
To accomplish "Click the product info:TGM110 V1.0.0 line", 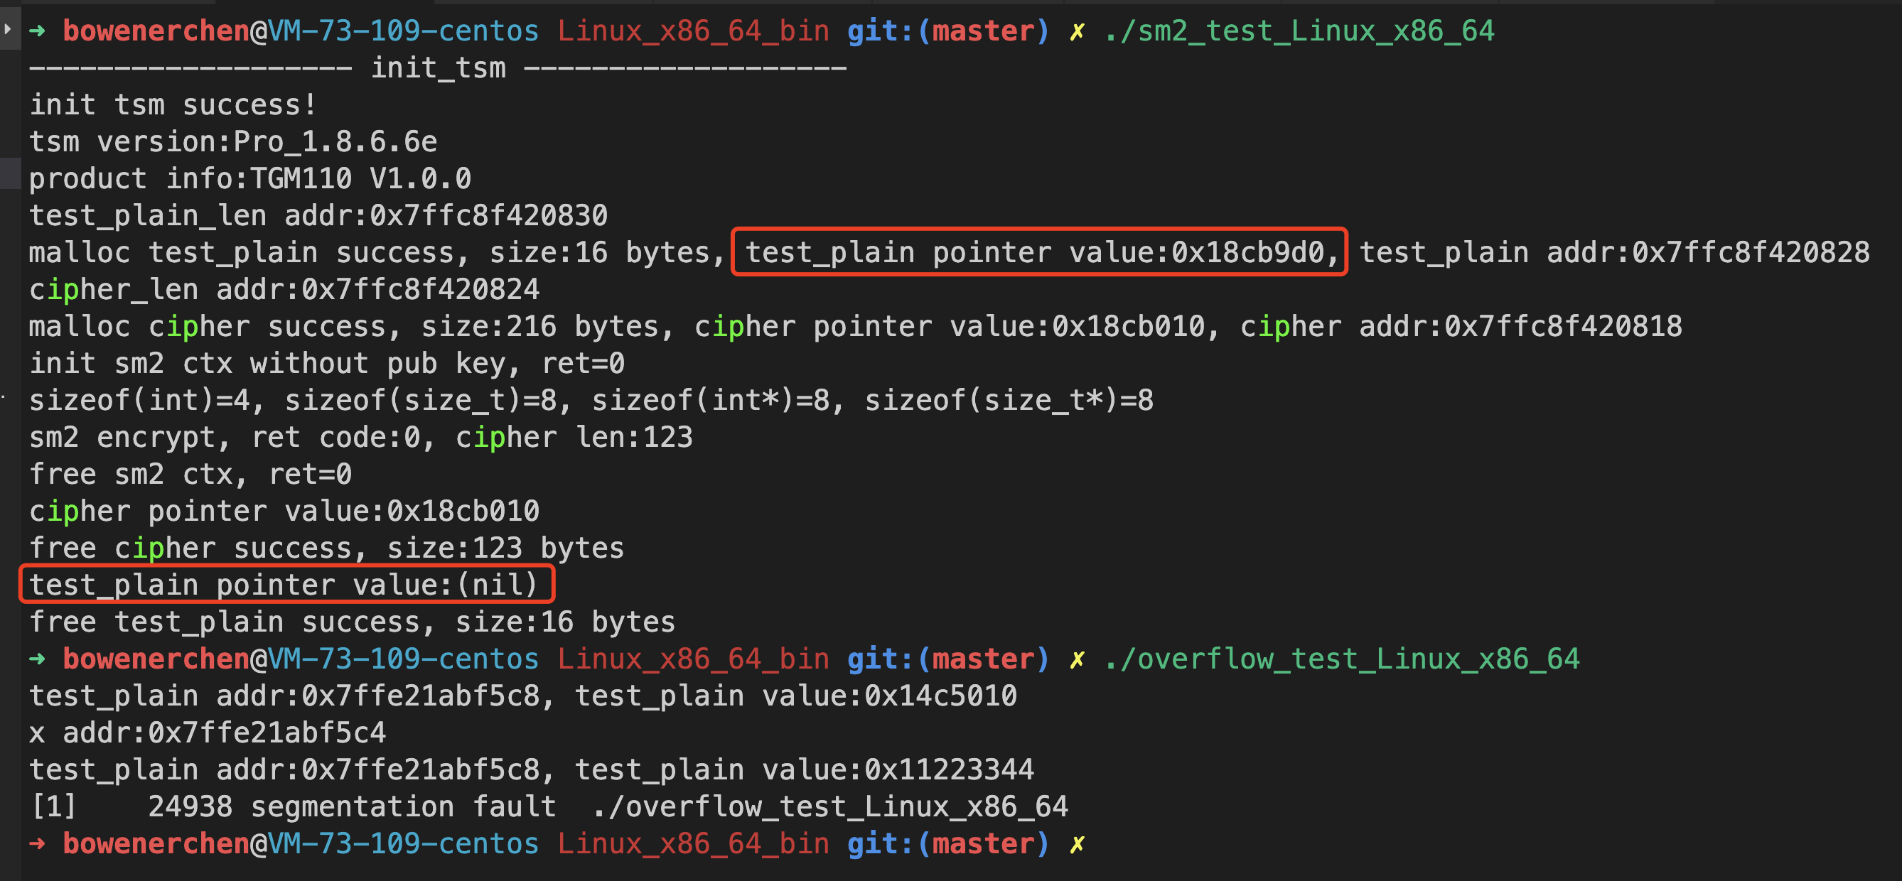I will [x=249, y=178].
